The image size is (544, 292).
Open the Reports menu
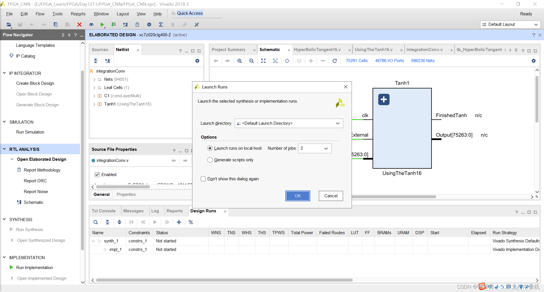coord(78,14)
